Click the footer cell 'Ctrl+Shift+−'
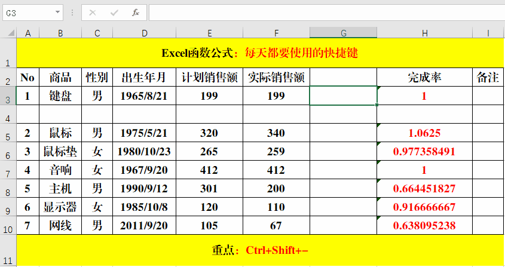Image resolution: width=505 pixels, height=267 pixels. (260, 250)
